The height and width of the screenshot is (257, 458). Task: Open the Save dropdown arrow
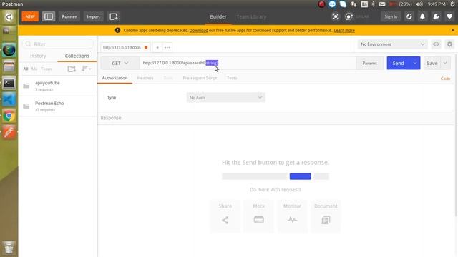445,63
